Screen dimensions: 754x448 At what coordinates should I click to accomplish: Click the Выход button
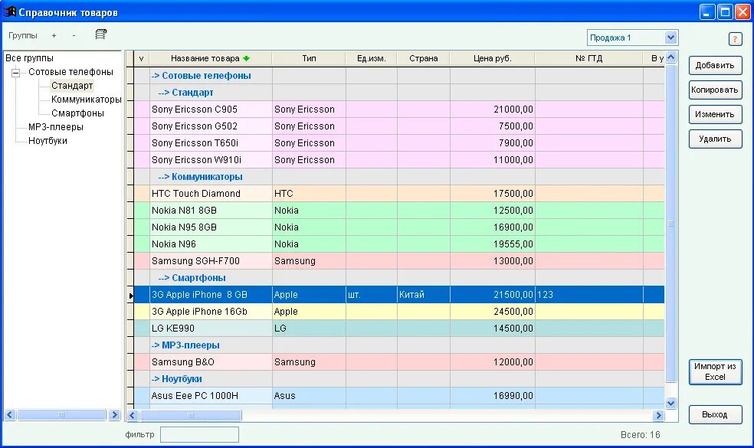(x=715, y=414)
